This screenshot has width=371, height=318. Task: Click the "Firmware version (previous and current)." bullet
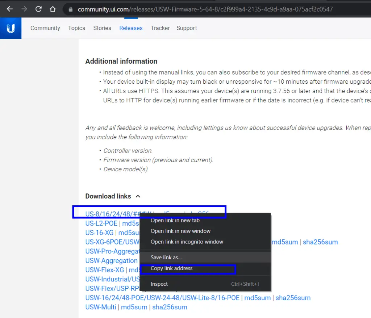pyautogui.click(x=158, y=160)
